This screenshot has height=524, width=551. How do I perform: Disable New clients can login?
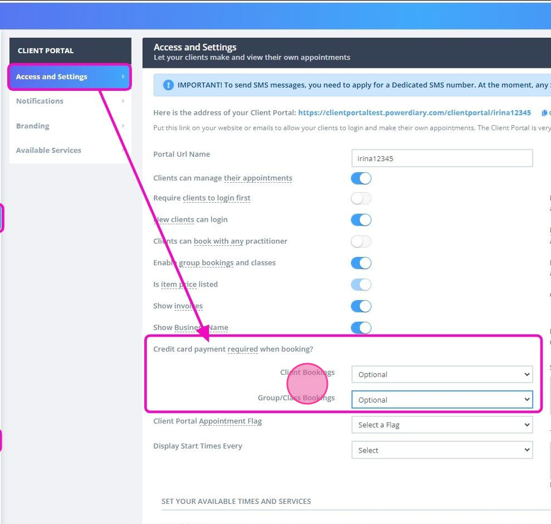pyautogui.click(x=361, y=219)
